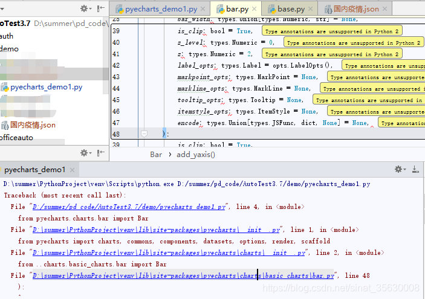Click markpoint_opts parameter on line 43
This screenshot has width=425, height=299.
(x=203, y=77)
